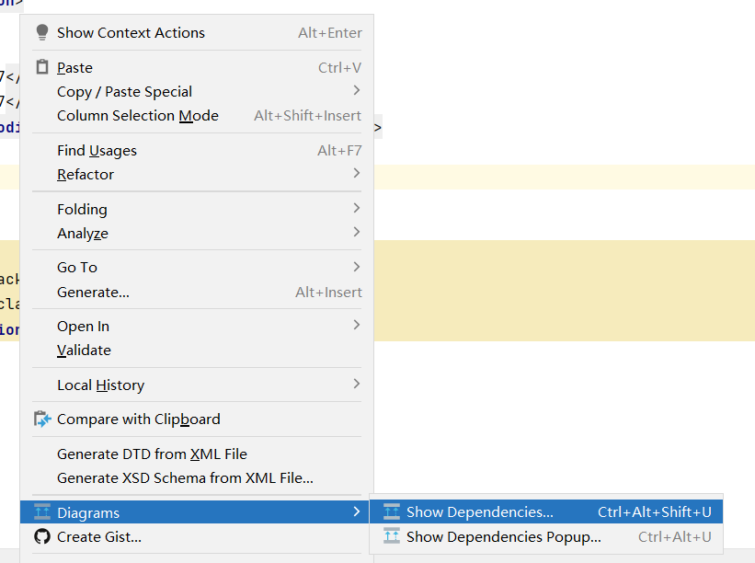This screenshot has width=755, height=563.
Task: Select Generate... menu entry
Action: 93,292
